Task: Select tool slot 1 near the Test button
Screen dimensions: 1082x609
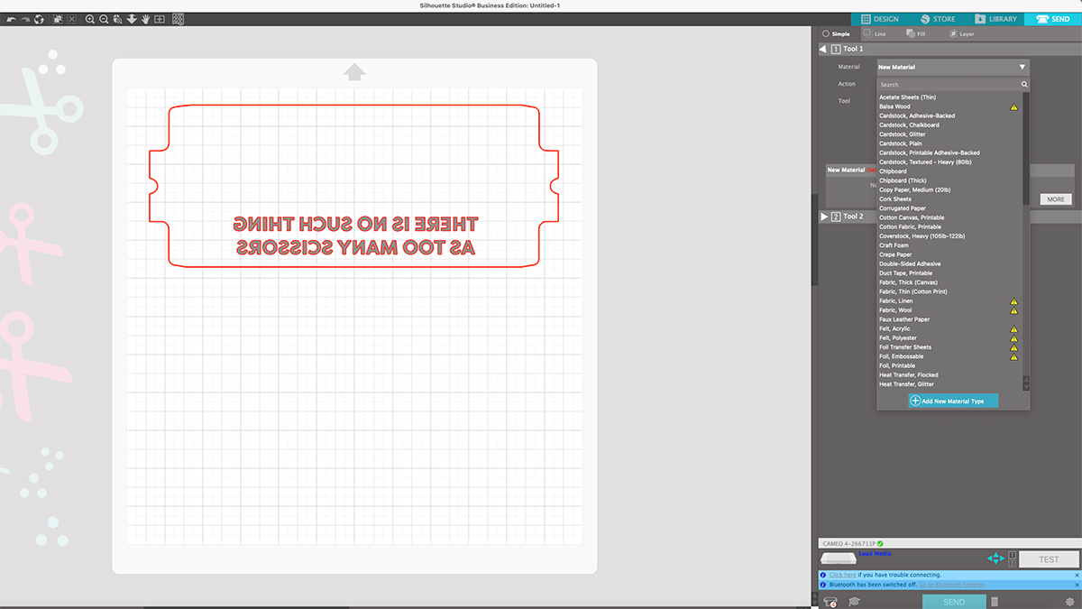Action: tap(1012, 555)
